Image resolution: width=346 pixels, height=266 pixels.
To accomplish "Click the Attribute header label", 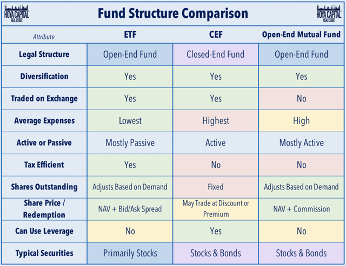I will tap(44, 37).
